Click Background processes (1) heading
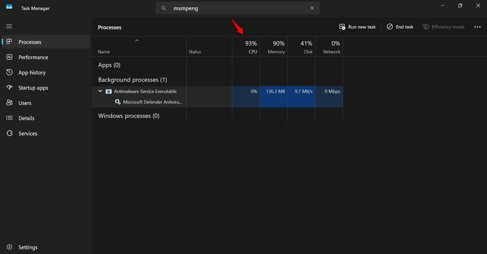 pyautogui.click(x=133, y=80)
